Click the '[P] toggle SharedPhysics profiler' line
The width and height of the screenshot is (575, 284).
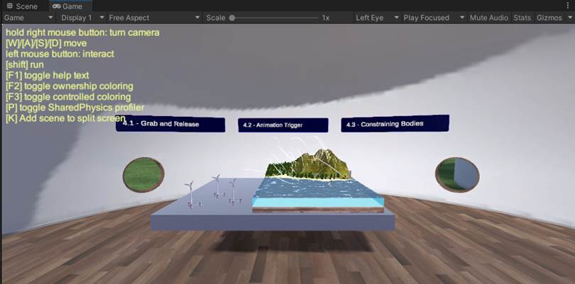click(x=75, y=108)
